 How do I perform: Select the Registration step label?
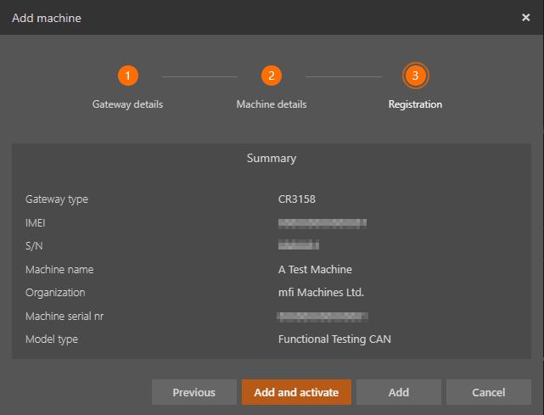tap(415, 104)
